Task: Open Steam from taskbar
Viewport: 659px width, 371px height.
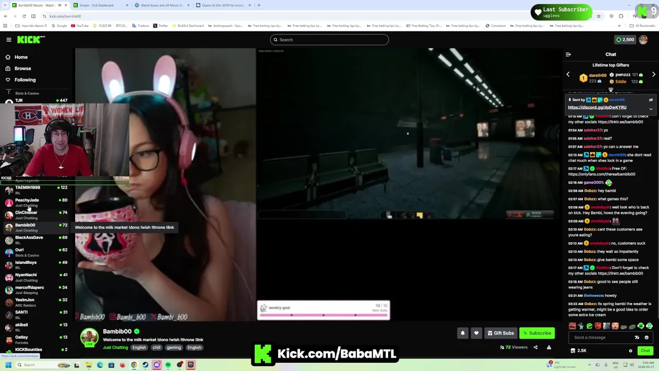Action: (145, 365)
